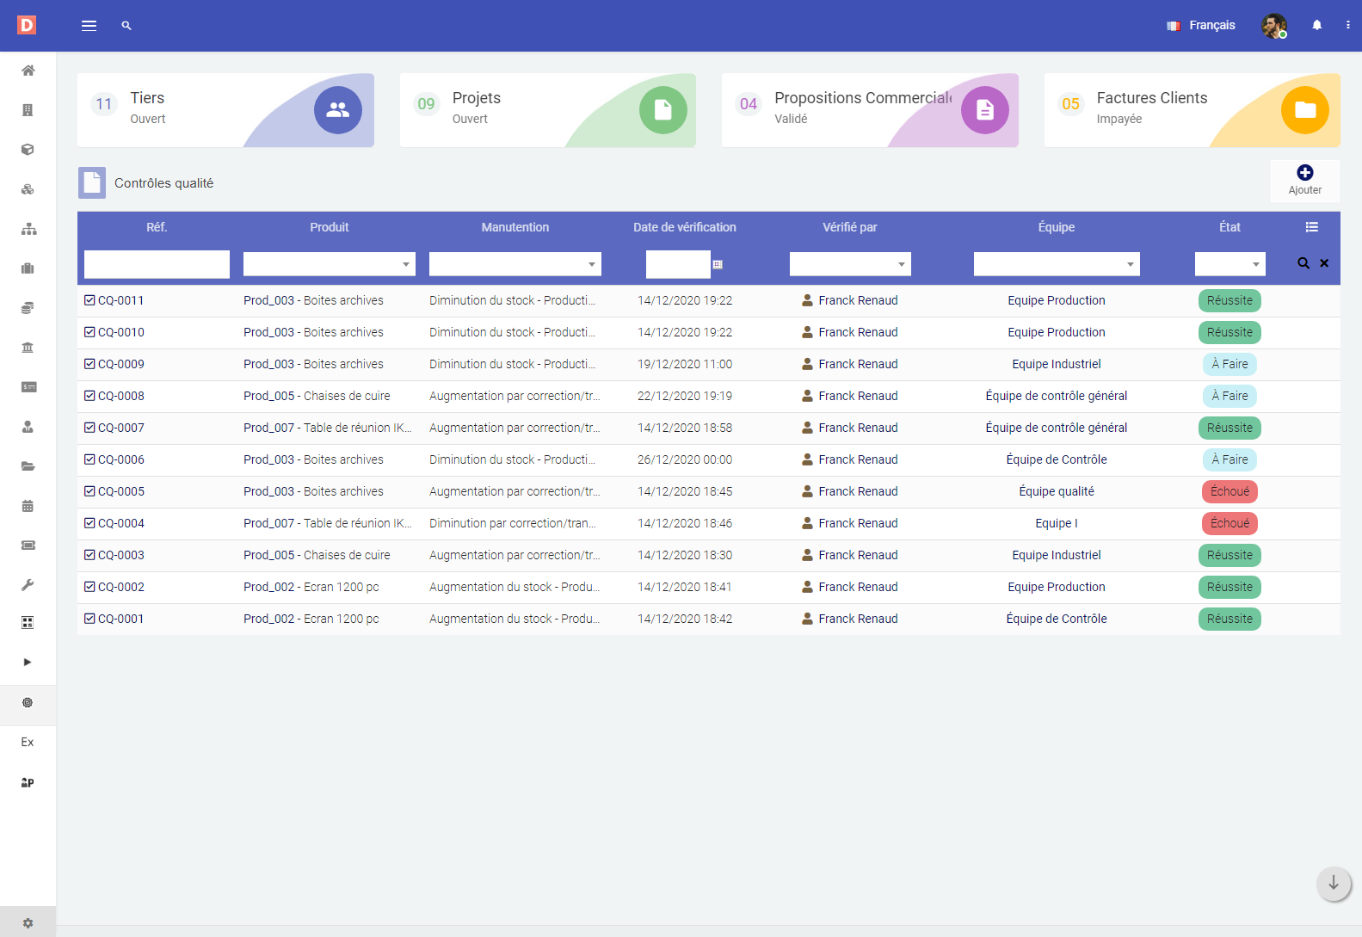The width and height of the screenshot is (1362, 937).
Task: Clear filters with the X icon
Action: 1324,263
